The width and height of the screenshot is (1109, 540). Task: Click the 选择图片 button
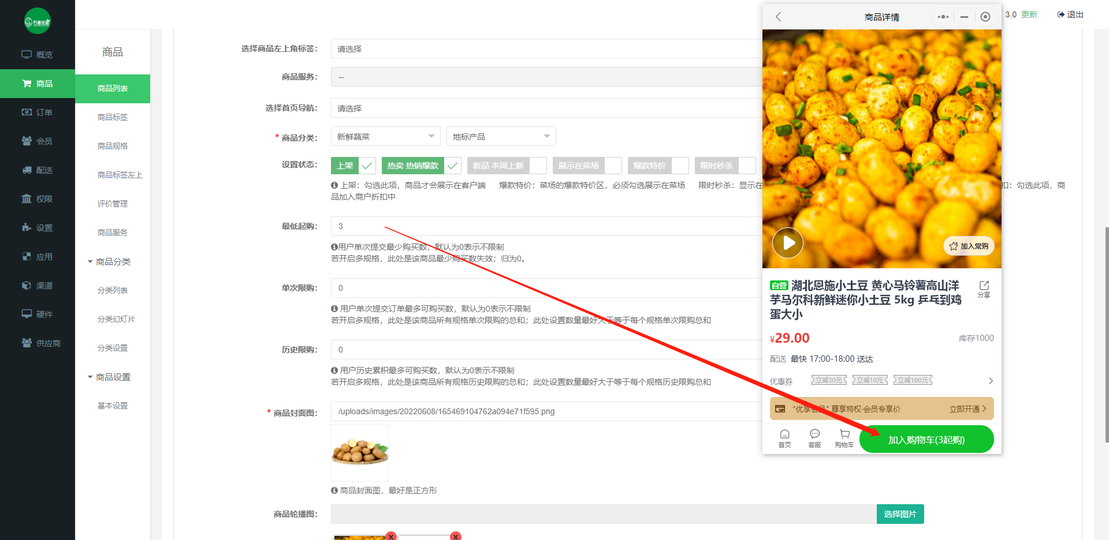pos(900,514)
